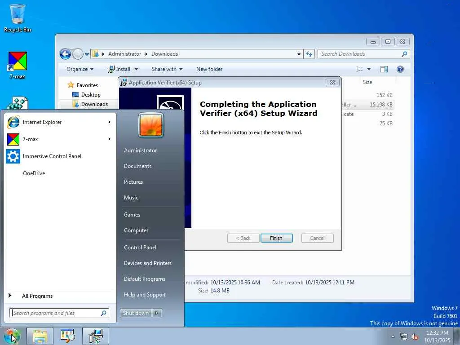Image resolution: width=460 pixels, height=345 pixels.
Task: Open the Organize menu
Action: [x=80, y=69]
